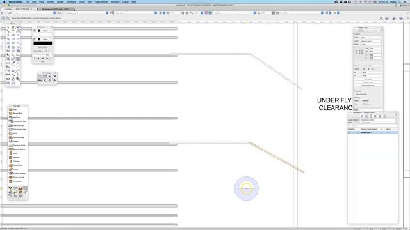Image resolution: width=410 pixels, height=230 pixels.
Task: Open Layer Options dropdown in Navigation palette
Action: point(377,120)
